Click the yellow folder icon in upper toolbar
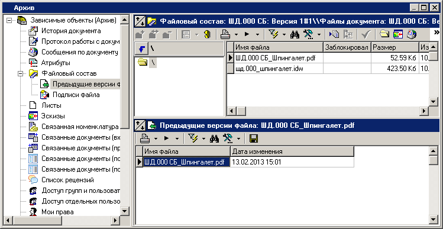This screenshot has width=443, height=229. click(384, 34)
